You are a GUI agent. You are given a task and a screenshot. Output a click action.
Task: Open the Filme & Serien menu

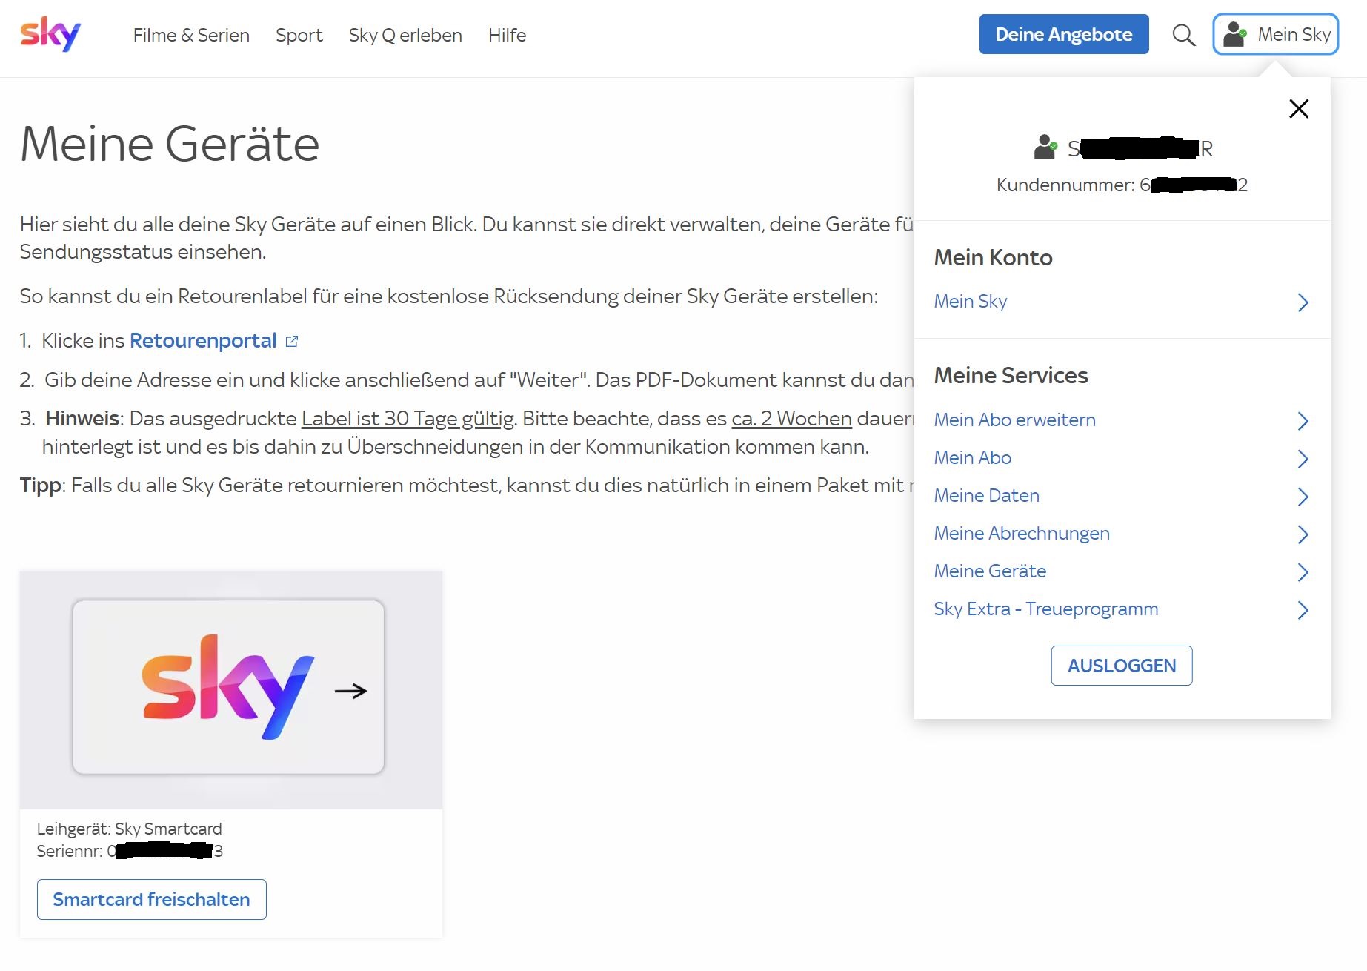point(190,35)
